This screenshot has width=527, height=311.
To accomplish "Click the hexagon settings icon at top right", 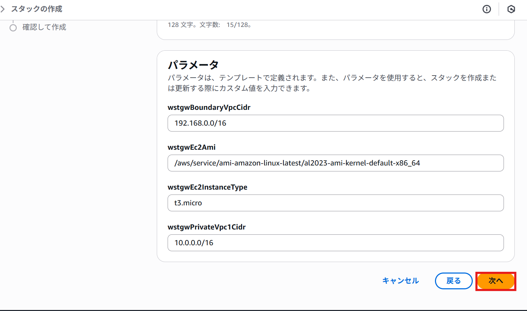I will tap(511, 9).
